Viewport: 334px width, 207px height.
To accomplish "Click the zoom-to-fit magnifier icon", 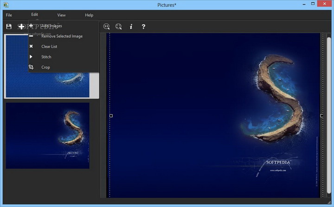I will [118, 27].
